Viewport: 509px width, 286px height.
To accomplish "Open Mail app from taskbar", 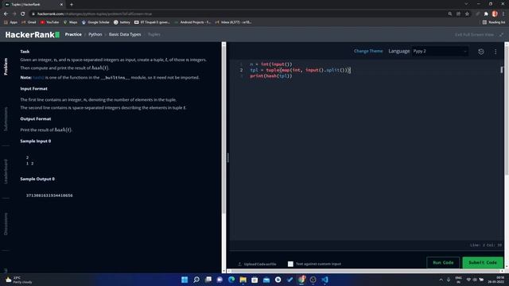I will (266, 280).
